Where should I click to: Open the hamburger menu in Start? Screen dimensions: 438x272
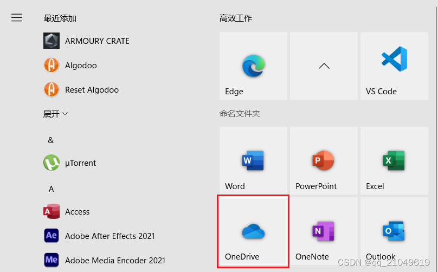[x=17, y=17]
